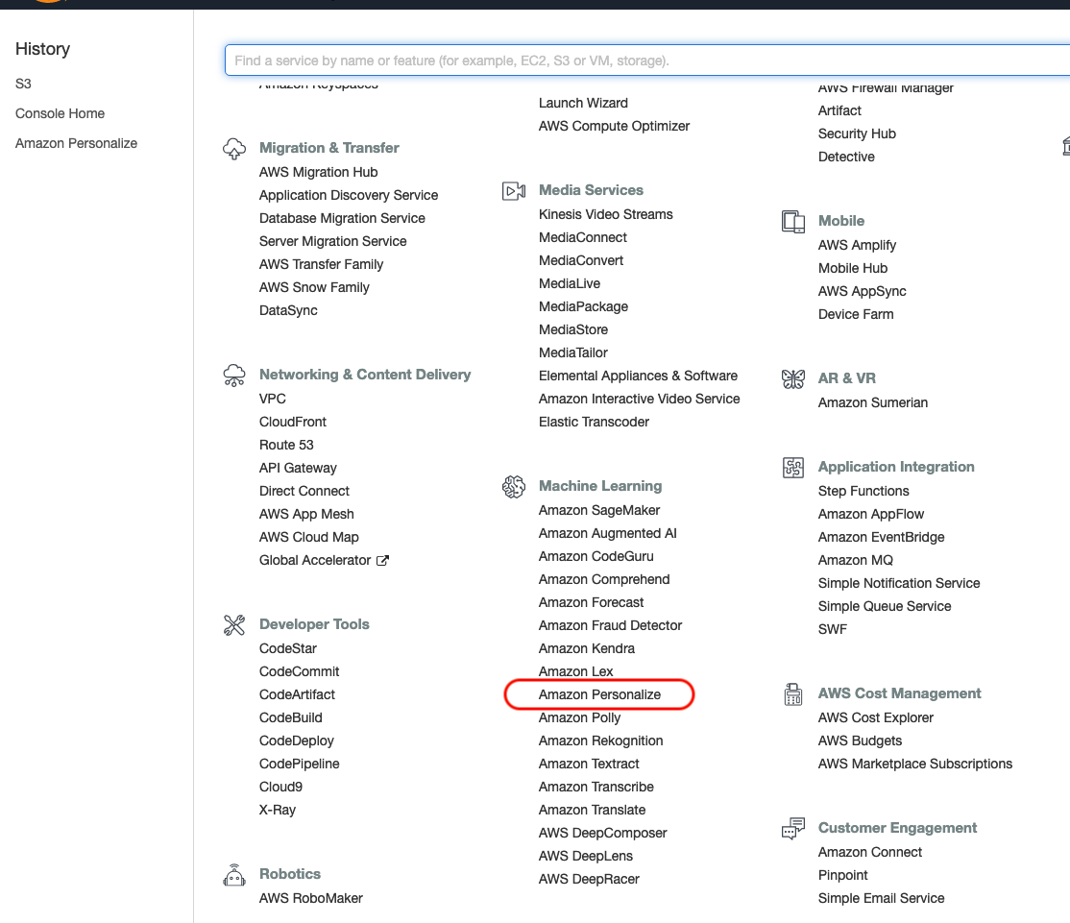Open AWS Marketplace Subscriptions
Image resolution: width=1070 pixels, height=923 pixels.
point(915,765)
